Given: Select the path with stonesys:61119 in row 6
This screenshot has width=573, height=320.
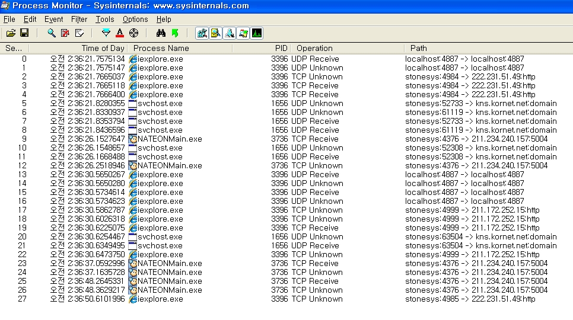Looking at the screenshot, I should point(481,113).
